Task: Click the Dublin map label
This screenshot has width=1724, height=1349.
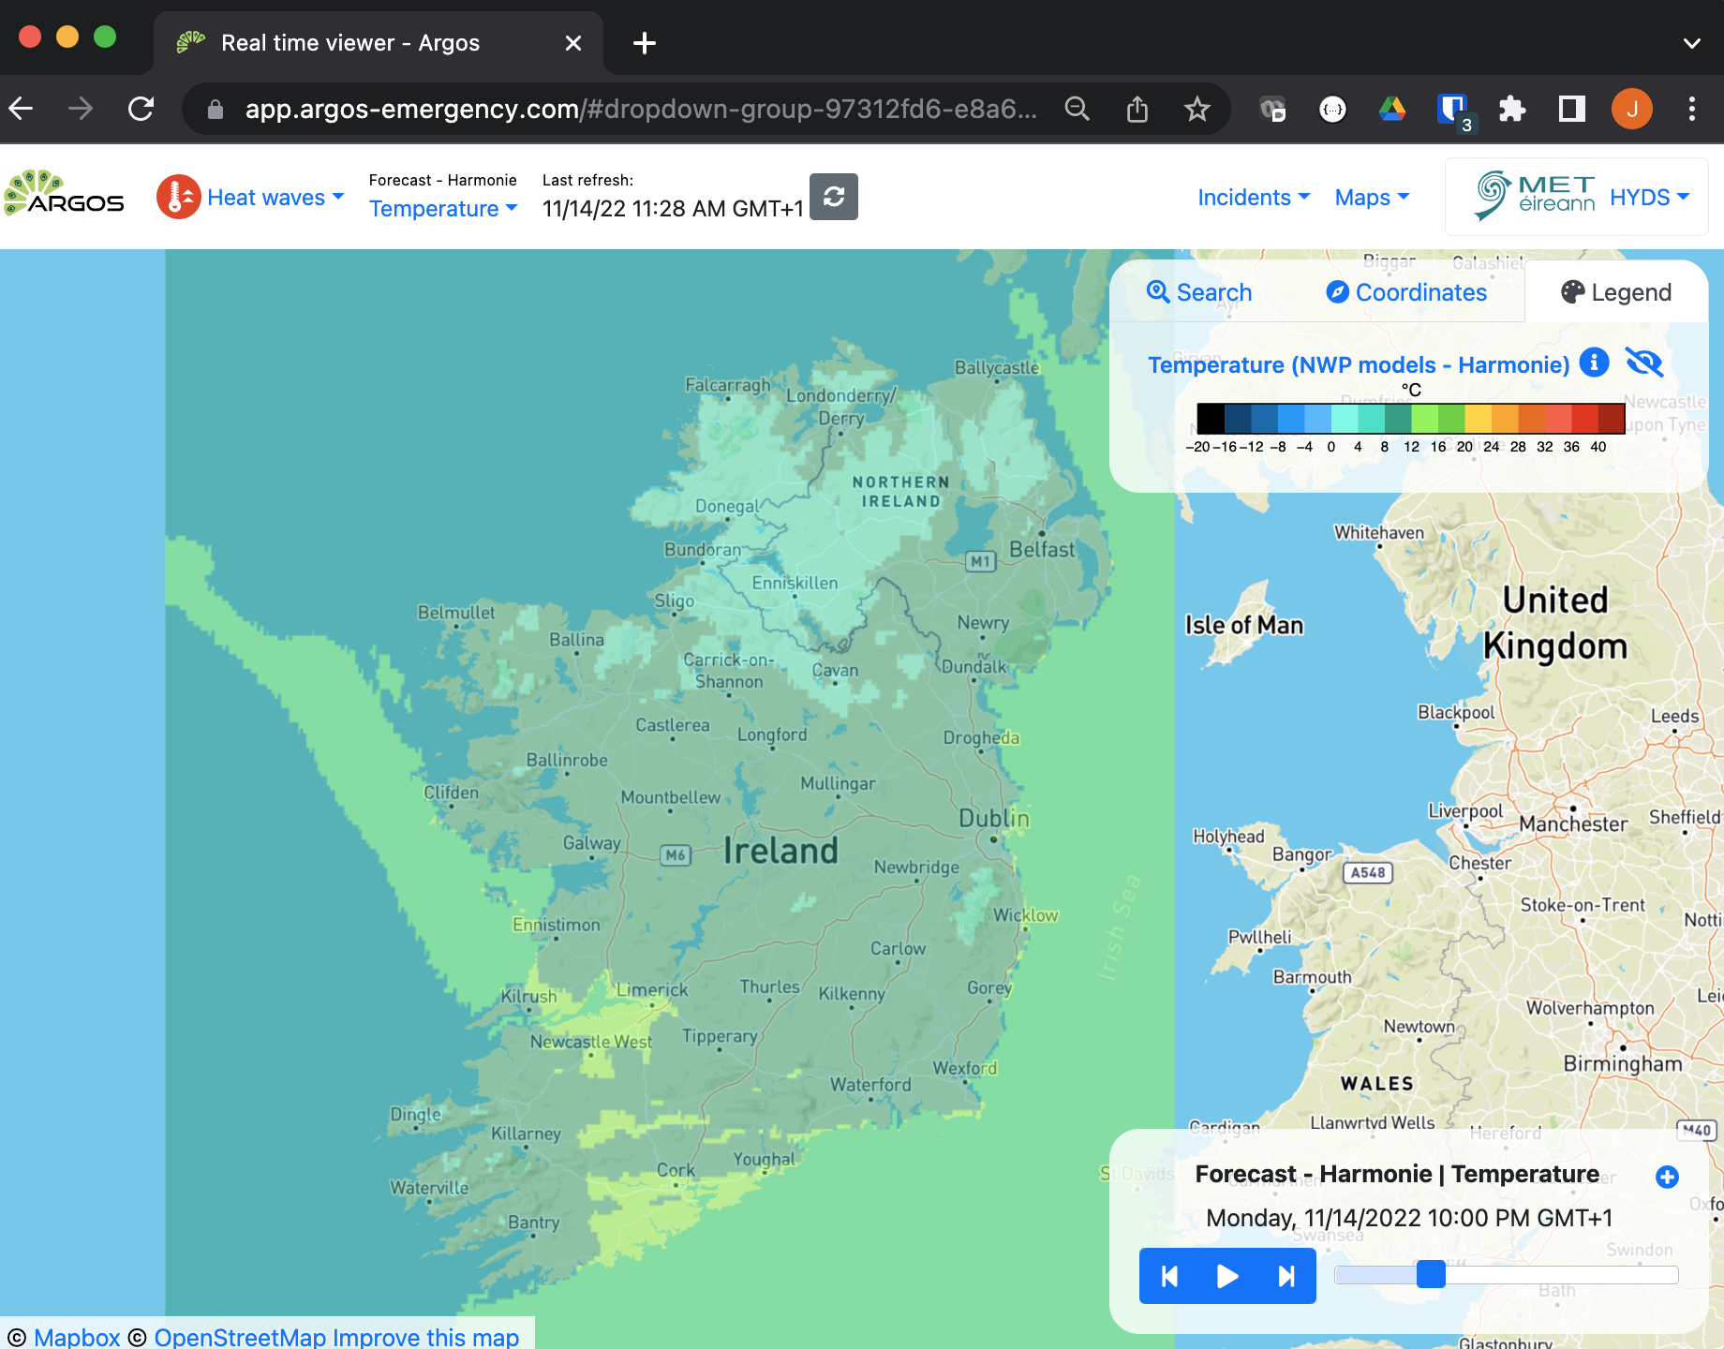Action: point(994,819)
